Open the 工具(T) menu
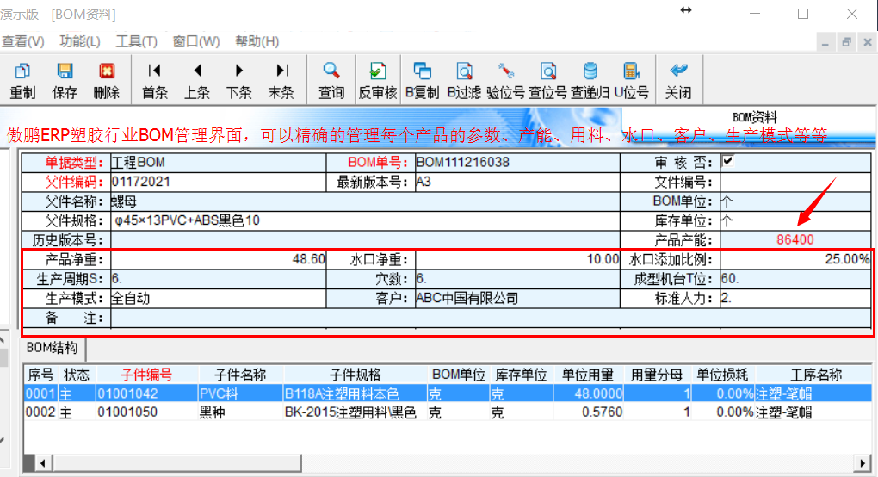Viewport: 878px width, 477px height. point(137,41)
